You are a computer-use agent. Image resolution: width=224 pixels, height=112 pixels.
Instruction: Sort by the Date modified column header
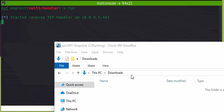point(176,81)
